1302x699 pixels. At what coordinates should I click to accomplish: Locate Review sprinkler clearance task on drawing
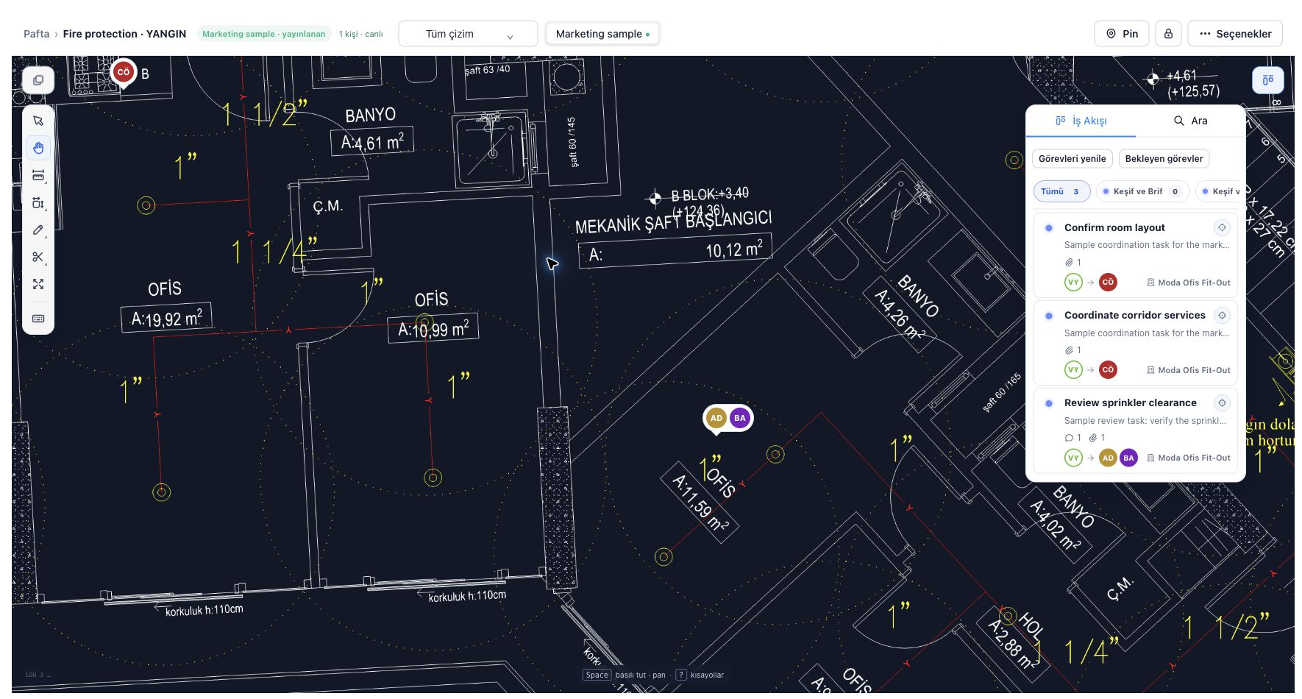pos(1222,402)
